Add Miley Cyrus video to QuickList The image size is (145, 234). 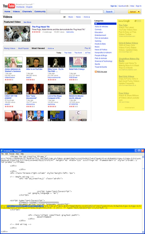click(x=49, y=66)
